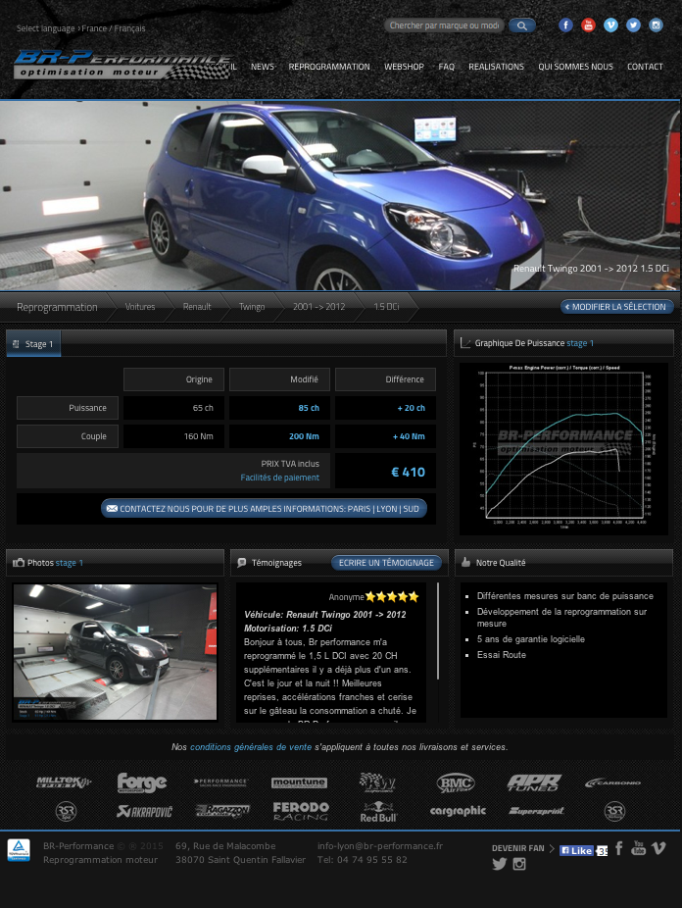Click the Ferodo Racing logo
The image size is (682, 908).
tap(301, 811)
